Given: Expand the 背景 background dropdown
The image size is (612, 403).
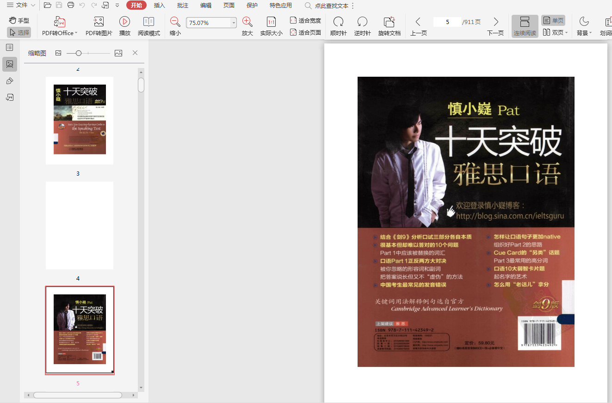Looking at the screenshot, I should pyautogui.click(x=590, y=33).
